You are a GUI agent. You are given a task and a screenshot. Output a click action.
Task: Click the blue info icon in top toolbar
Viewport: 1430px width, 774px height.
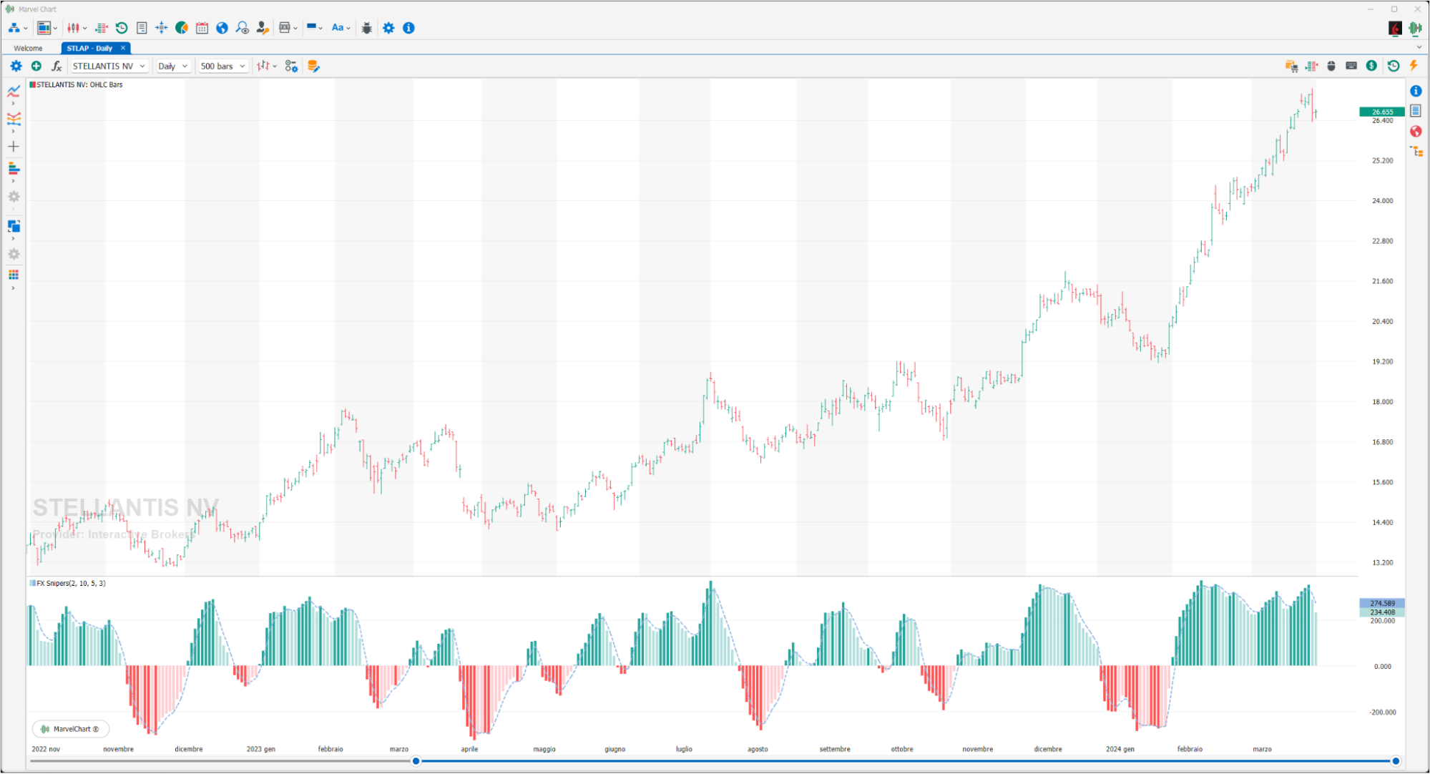tap(408, 28)
